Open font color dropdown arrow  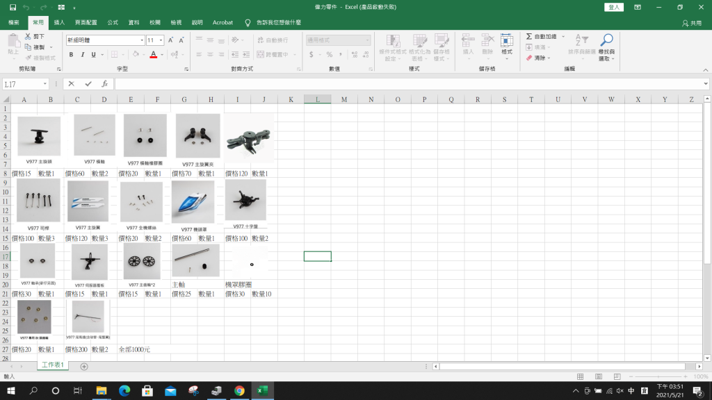[x=162, y=55]
